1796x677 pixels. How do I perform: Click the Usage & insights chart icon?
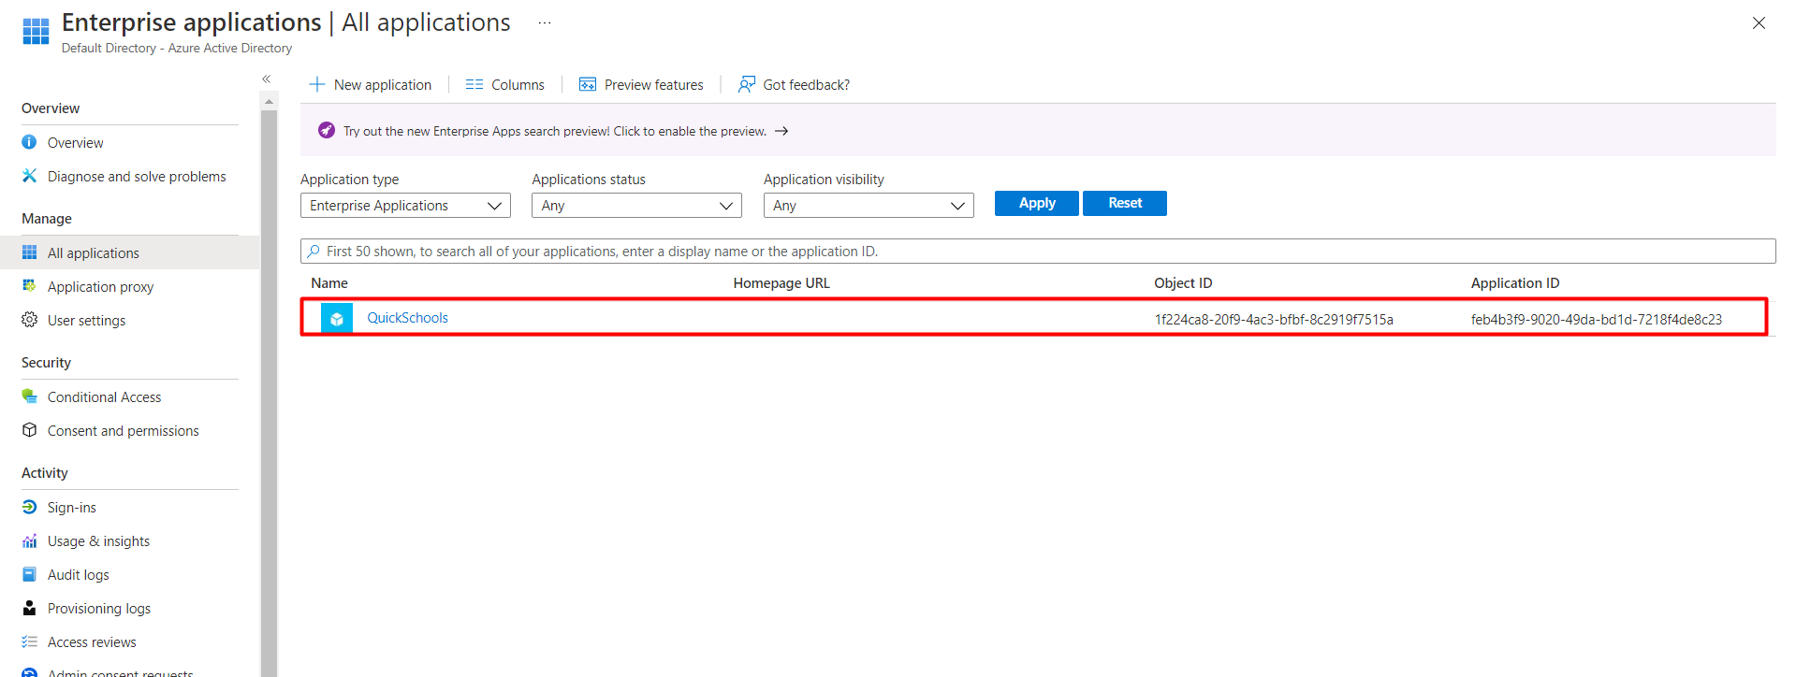[30, 540]
